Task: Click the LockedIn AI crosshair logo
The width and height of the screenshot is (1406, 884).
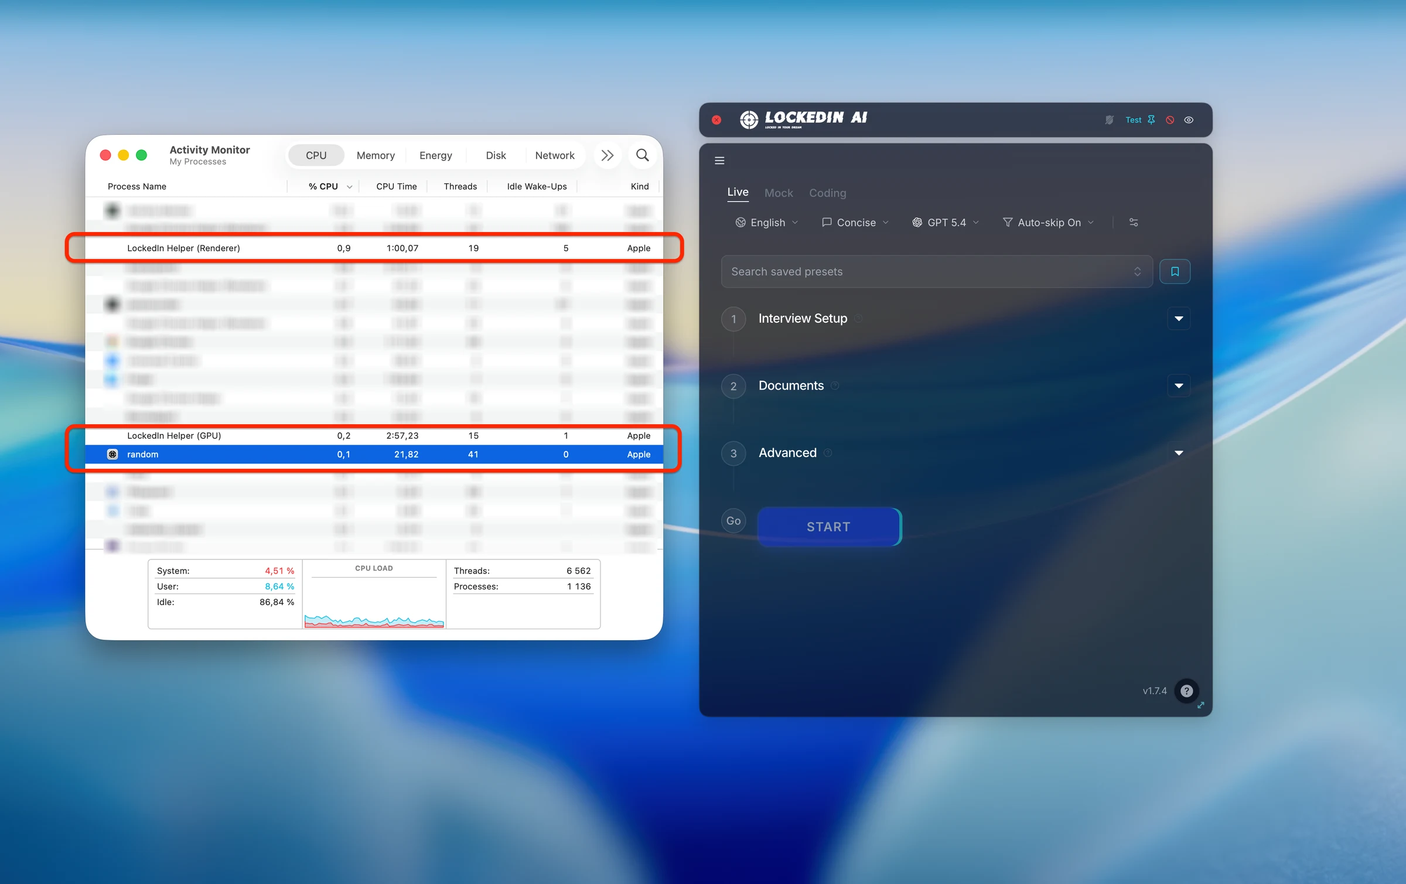Action: pyautogui.click(x=749, y=120)
